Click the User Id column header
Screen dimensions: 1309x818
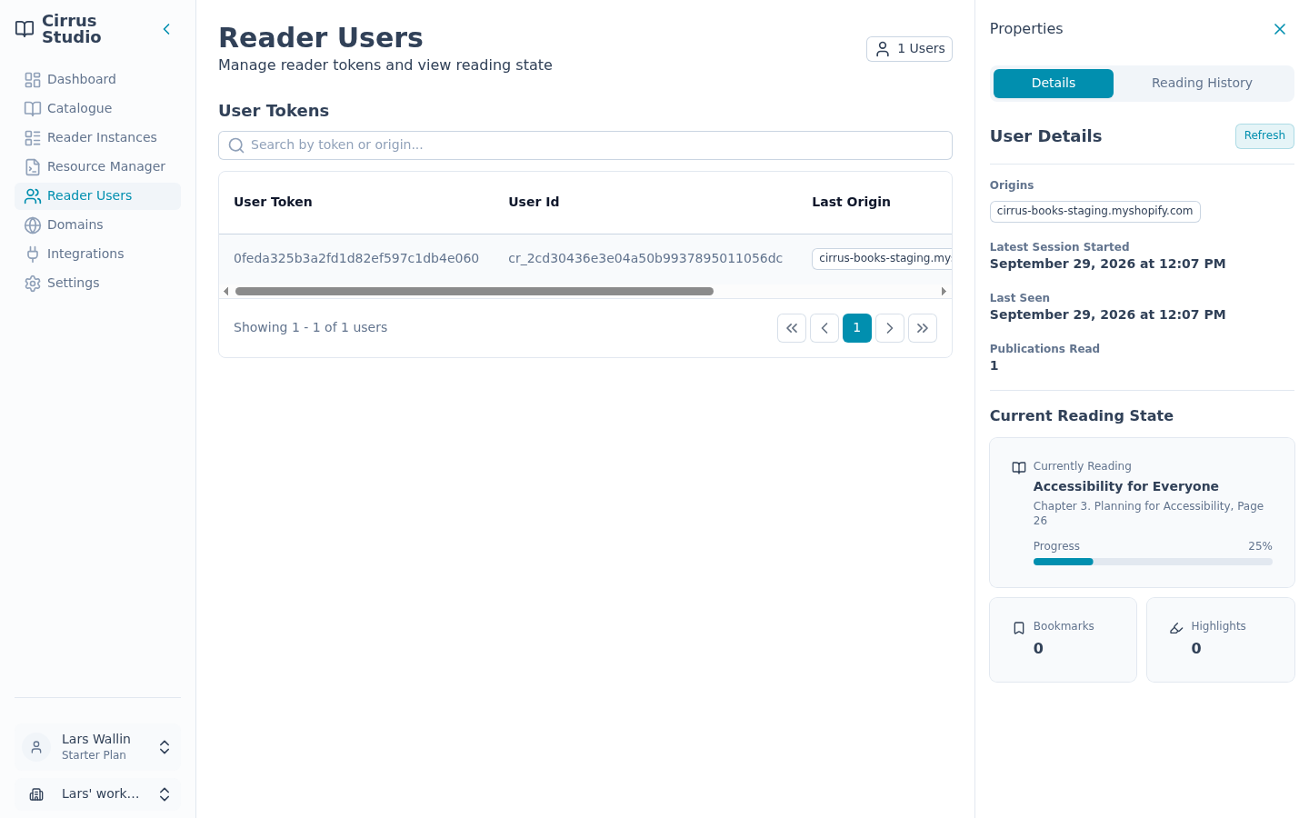point(534,202)
